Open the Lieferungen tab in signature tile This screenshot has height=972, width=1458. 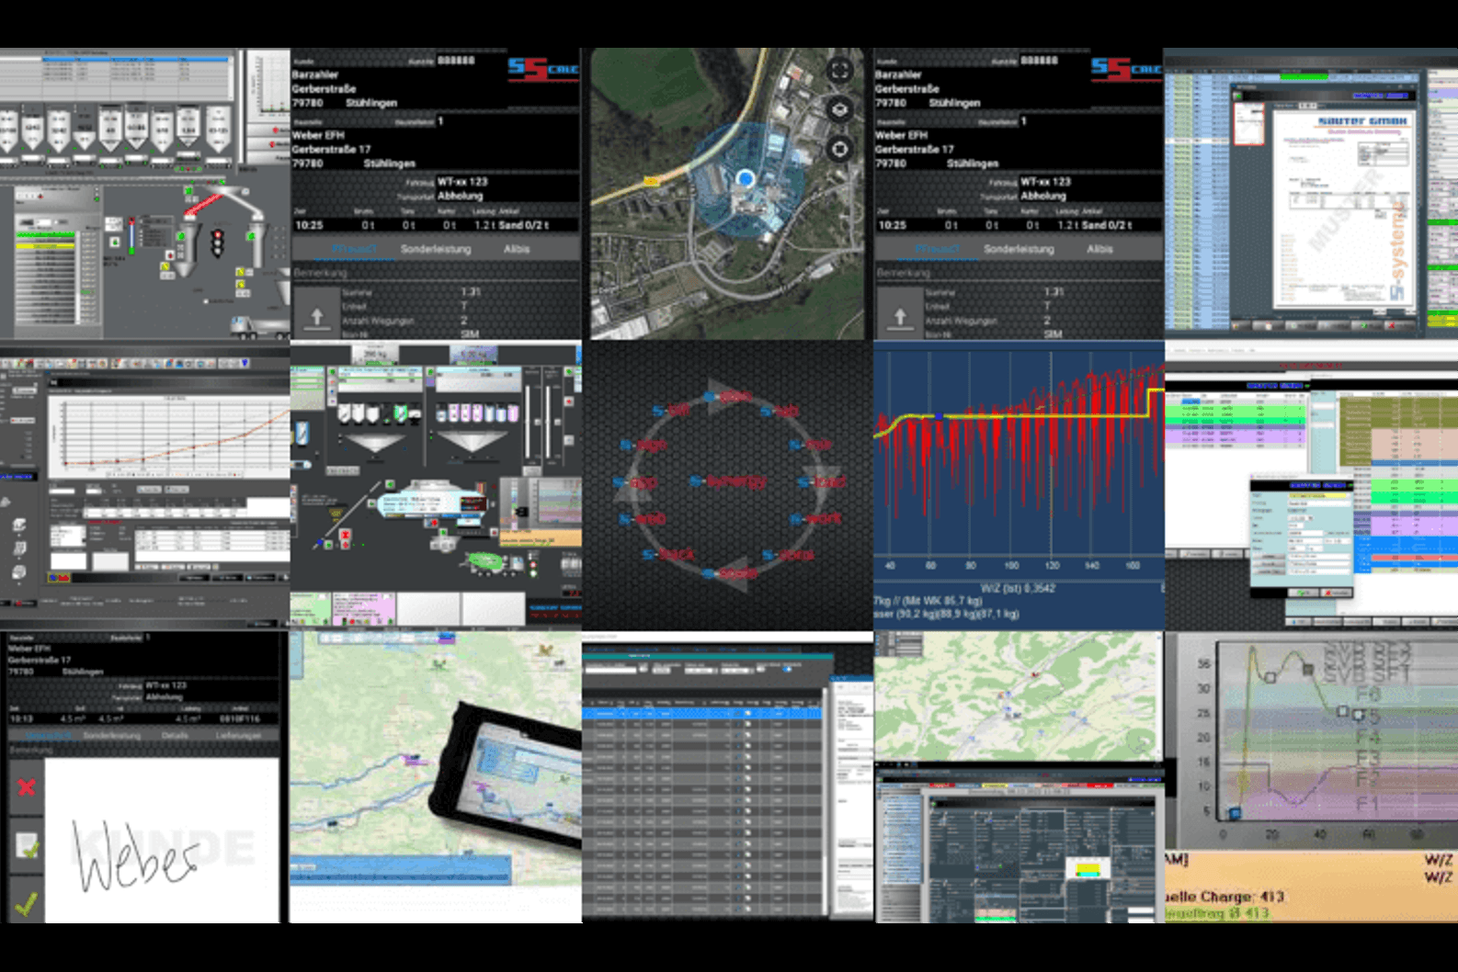coord(238,736)
